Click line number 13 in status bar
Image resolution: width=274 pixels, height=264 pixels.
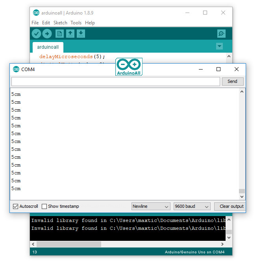35,252
